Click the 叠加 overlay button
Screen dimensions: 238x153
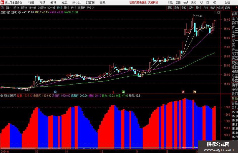[177, 8]
